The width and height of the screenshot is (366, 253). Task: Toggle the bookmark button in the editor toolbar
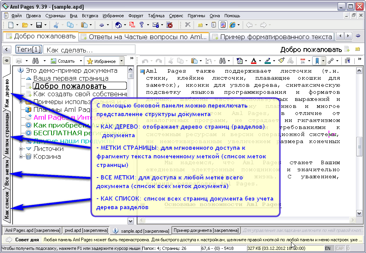[317, 61]
